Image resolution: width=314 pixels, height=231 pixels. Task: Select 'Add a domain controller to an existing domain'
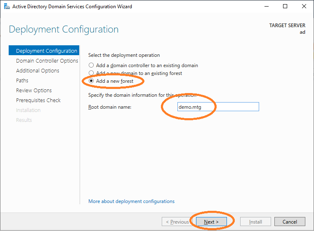(91, 65)
